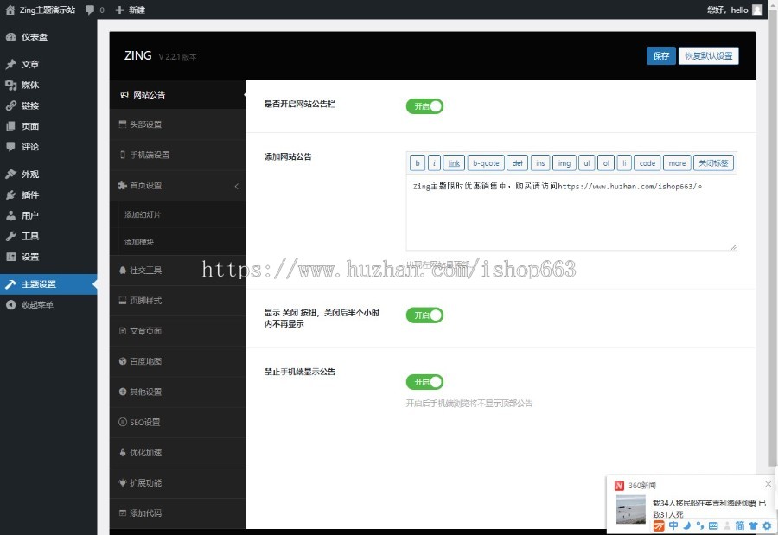778x535 pixels.
Task: Open the 360新闻 news thumbnail image
Action: (631, 509)
